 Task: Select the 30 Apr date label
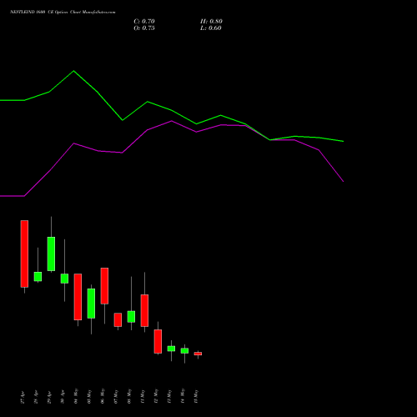click(x=63, y=397)
